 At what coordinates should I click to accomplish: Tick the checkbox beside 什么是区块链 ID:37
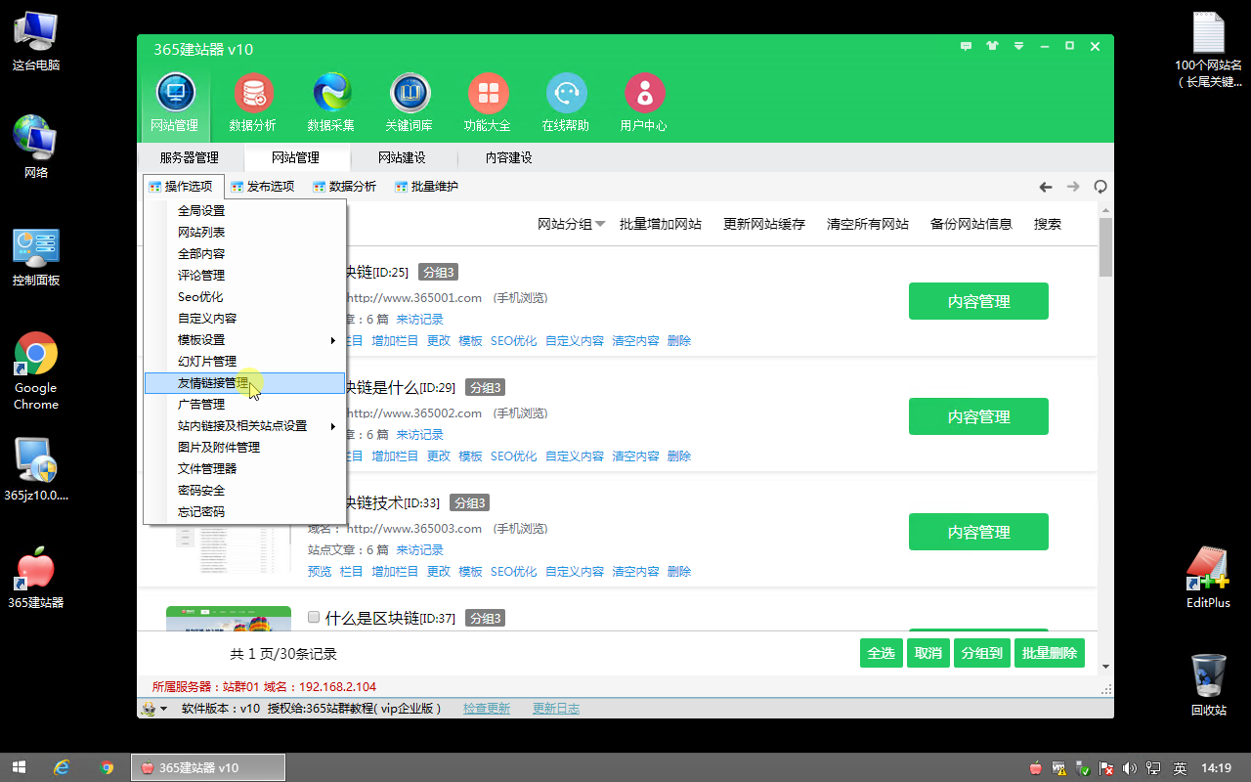coord(314,617)
